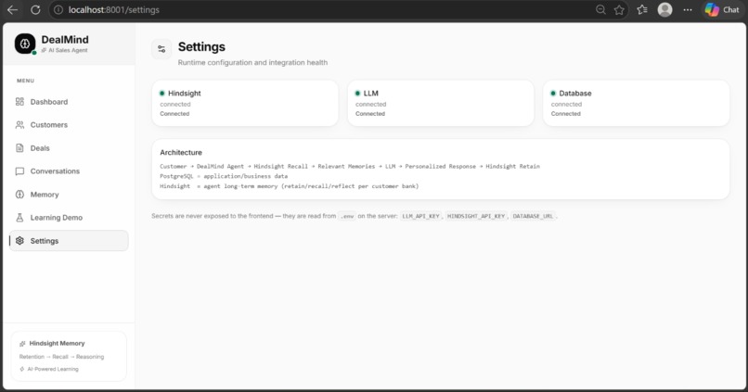The width and height of the screenshot is (748, 392).
Task: Select the Settings sidebar item
Action: 69,241
